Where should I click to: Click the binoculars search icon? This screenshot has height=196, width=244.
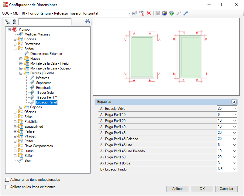(87, 22)
